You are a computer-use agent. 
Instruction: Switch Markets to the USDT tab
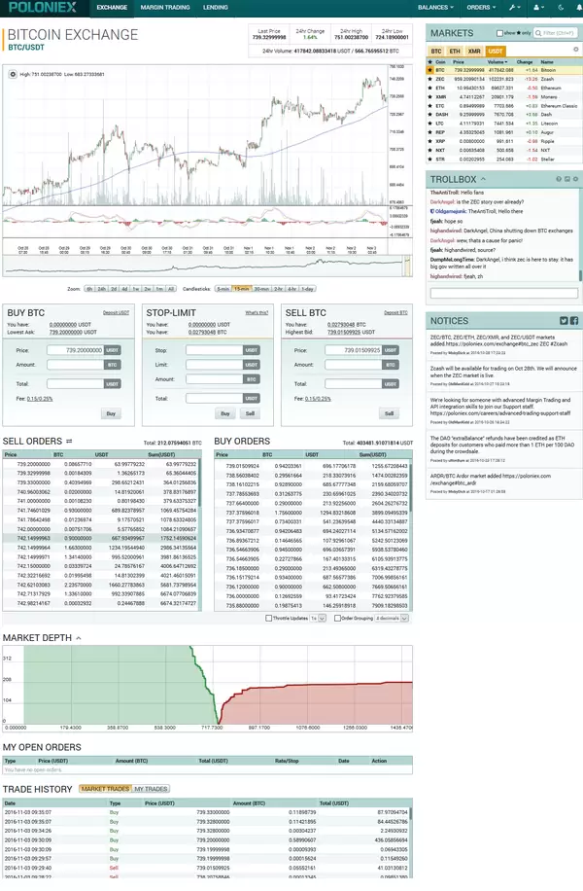(496, 52)
